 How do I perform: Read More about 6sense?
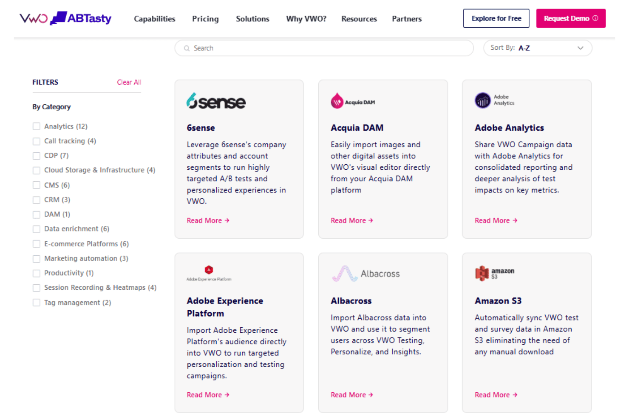coord(208,220)
